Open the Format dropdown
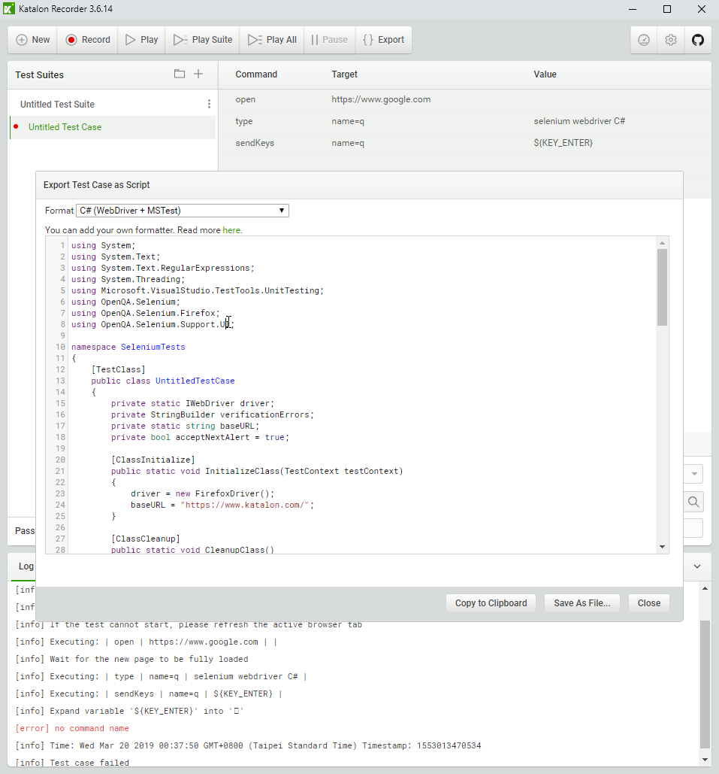The image size is (719, 774). [x=183, y=211]
